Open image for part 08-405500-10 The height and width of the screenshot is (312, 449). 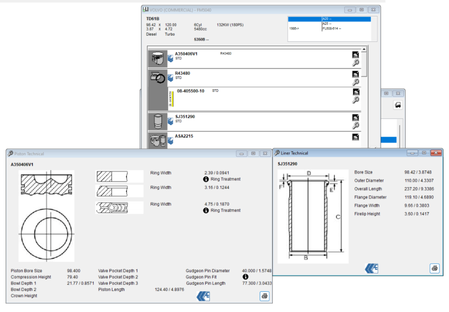(x=356, y=92)
